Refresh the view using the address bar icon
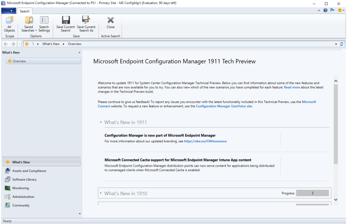347x224 pixels. [x=342, y=44]
